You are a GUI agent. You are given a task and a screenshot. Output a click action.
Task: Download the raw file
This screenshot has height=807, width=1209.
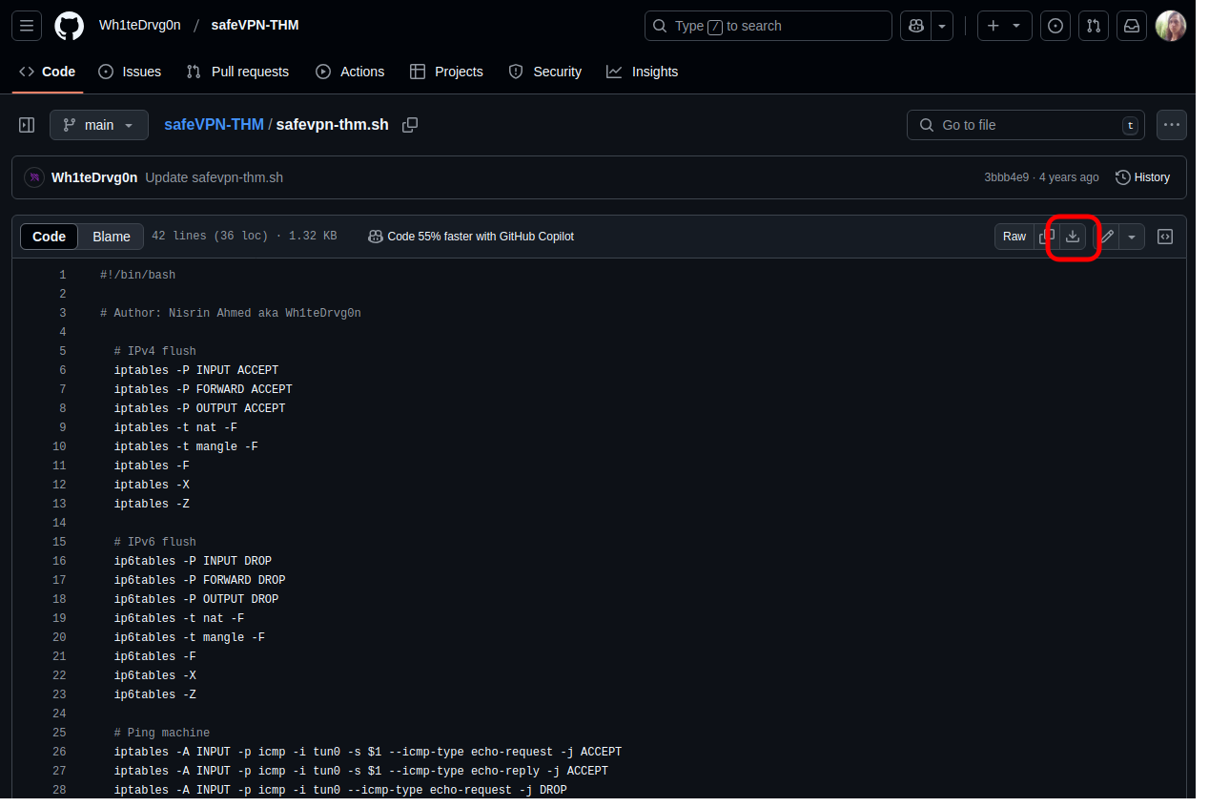coord(1073,237)
